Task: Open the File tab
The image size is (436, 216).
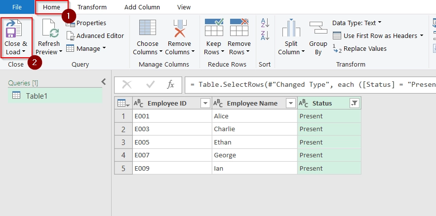Action: click(17, 7)
